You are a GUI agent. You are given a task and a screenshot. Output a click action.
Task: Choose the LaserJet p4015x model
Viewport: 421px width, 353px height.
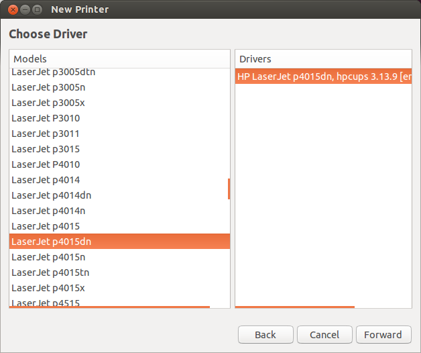point(119,288)
